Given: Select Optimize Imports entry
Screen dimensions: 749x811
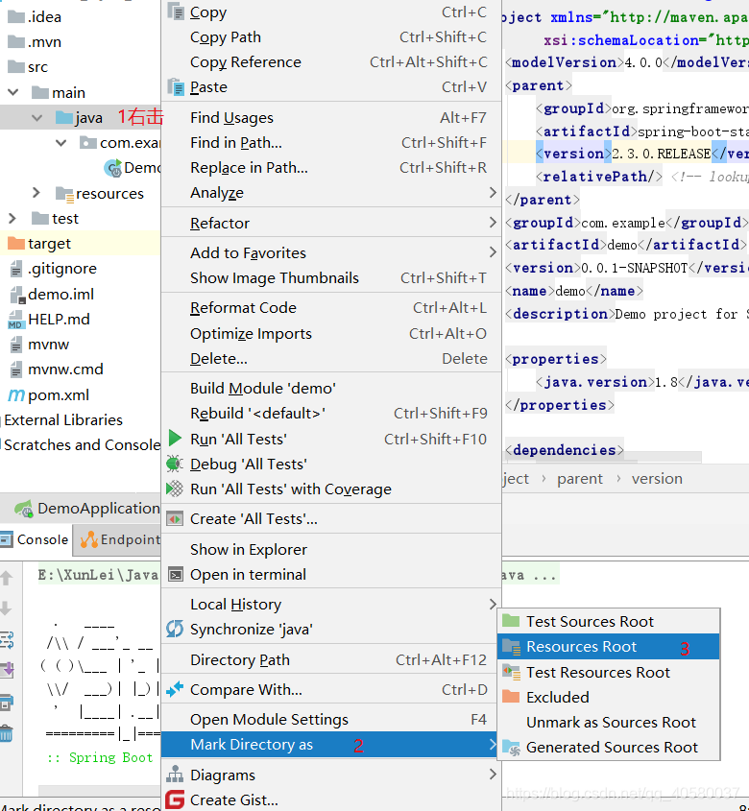Looking at the screenshot, I should pyautogui.click(x=331, y=334).
